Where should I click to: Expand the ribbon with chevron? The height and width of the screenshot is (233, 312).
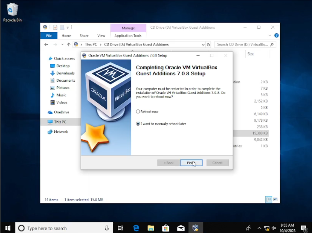(270, 35)
